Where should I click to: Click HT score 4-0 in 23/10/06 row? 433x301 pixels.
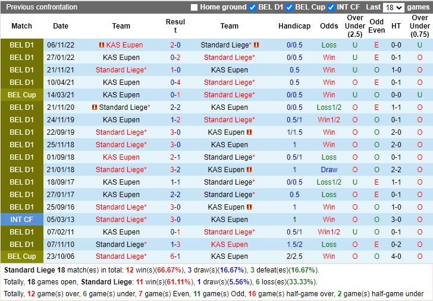(x=396, y=256)
